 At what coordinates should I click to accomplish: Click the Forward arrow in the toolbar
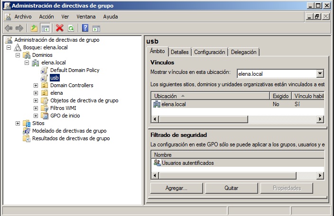pyautogui.click(x=19, y=28)
